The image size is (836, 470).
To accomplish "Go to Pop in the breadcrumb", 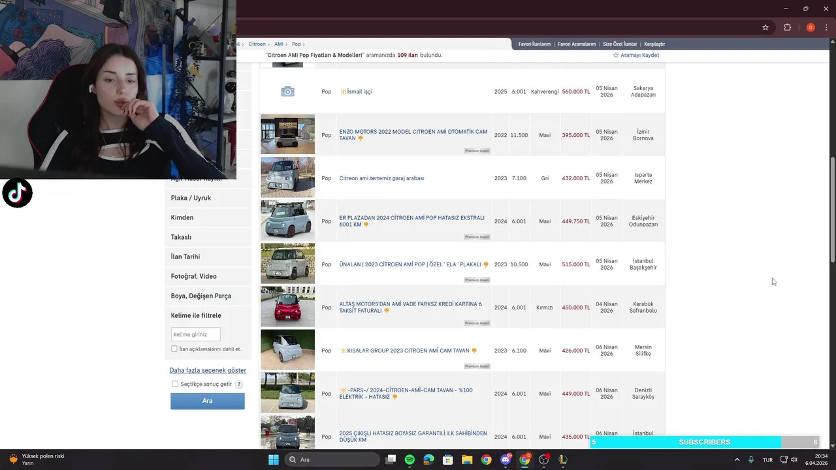I will (x=297, y=44).
